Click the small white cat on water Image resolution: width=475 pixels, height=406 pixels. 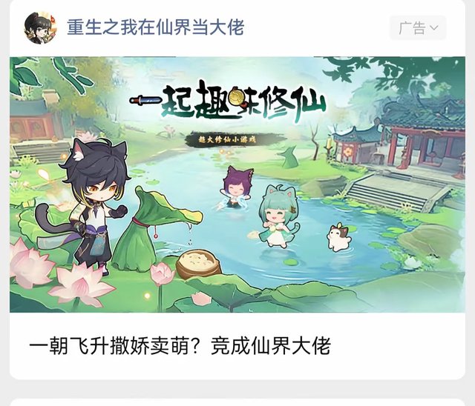pyautogui.click(x=338, y=238)
